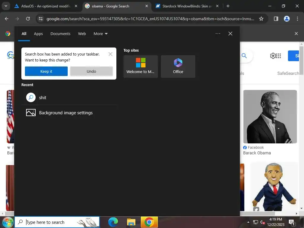
Task: Select the Apps search filter tab
Action: [38, 34]
